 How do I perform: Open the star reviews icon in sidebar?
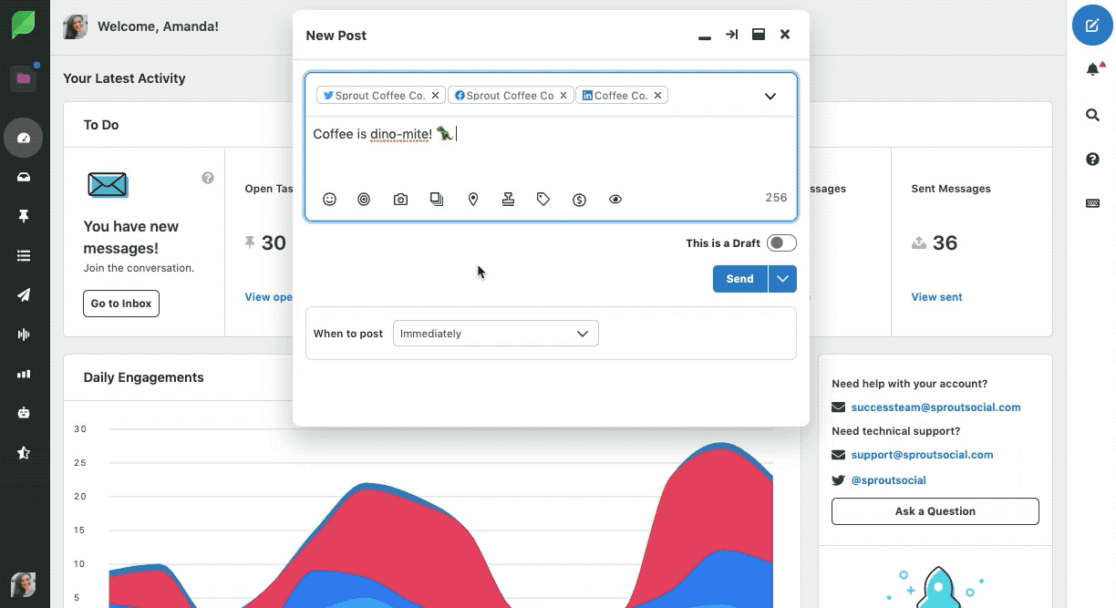click(x=24, y=452)
